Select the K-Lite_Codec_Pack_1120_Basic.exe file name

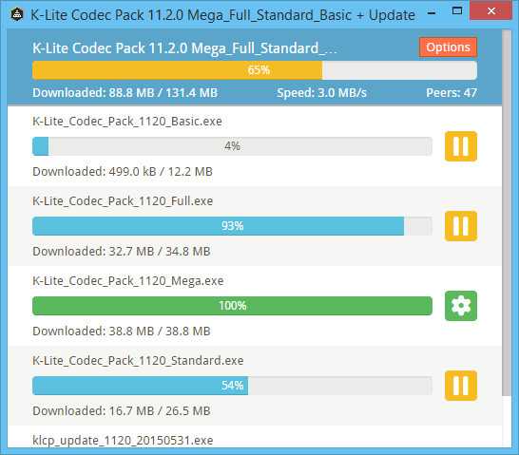coord(127,122)
